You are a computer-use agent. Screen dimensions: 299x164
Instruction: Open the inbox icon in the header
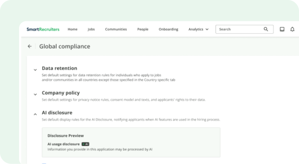click(282, 29)
